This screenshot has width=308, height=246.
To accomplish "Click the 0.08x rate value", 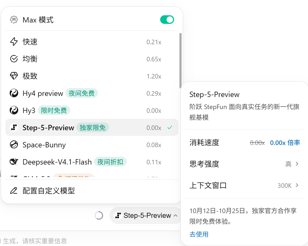I will 154,145.
